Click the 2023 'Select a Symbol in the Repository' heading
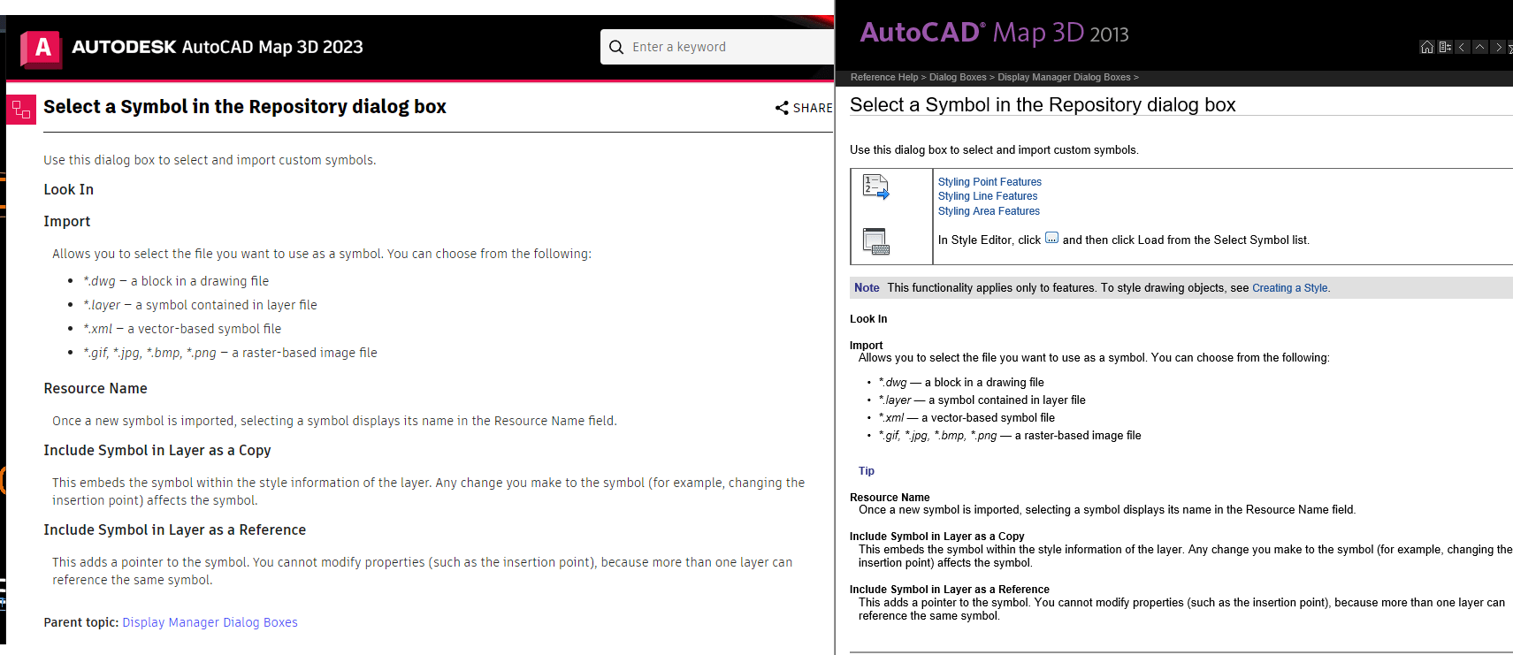1513x655 pixels. click(245, 107)
